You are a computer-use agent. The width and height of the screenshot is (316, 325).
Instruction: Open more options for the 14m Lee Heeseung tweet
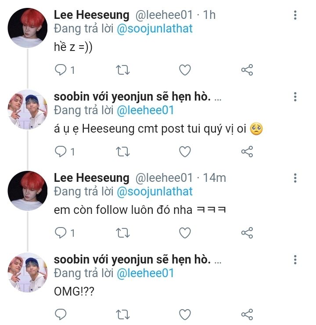295,178
